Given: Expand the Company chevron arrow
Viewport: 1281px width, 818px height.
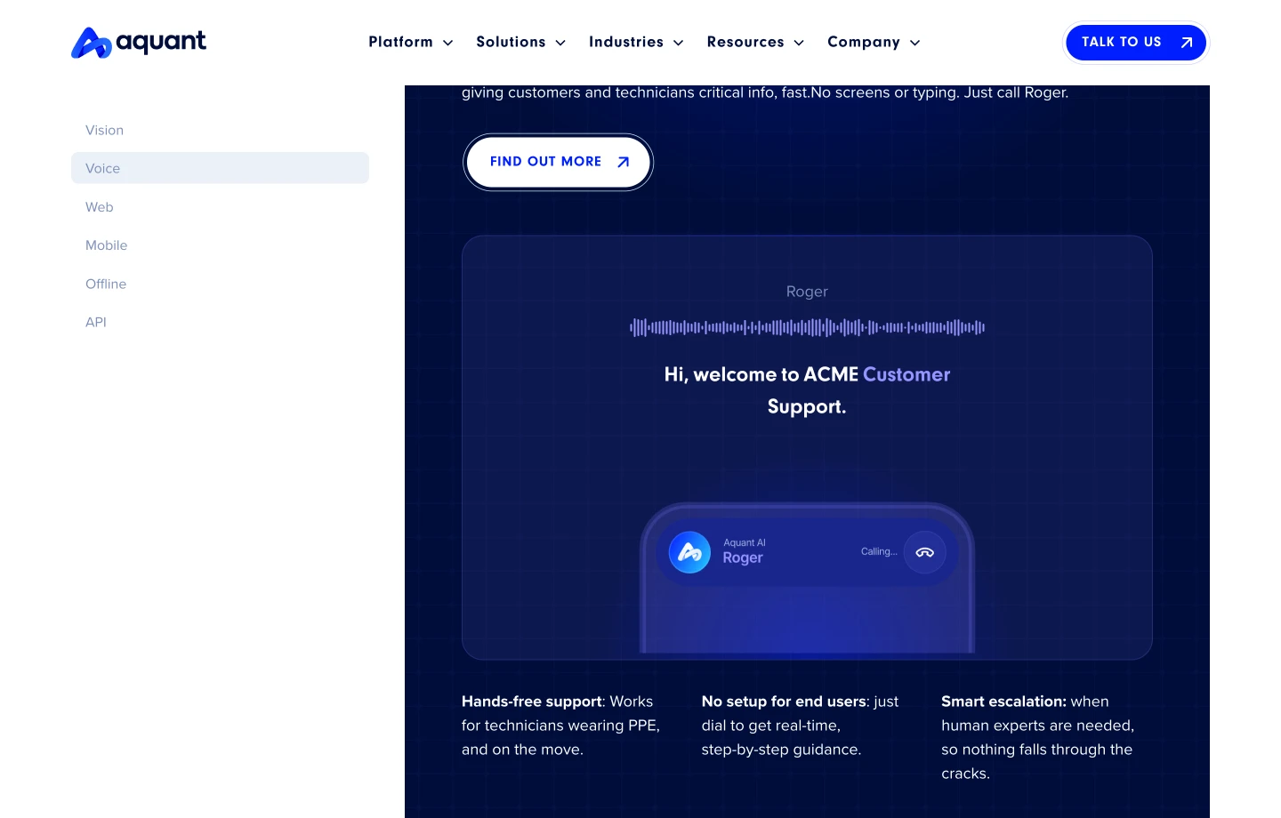Looking at the screenshot, I should (x=914, y=43).
